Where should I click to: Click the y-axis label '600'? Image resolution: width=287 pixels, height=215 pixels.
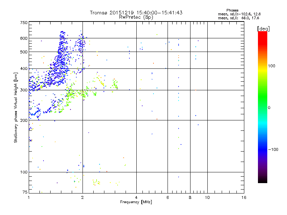click(24, 38)
